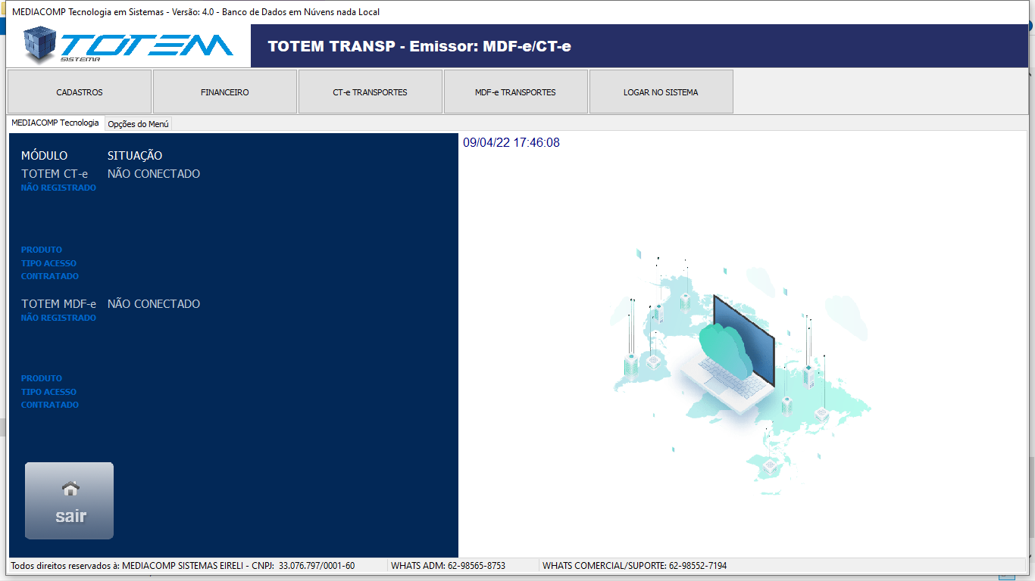
Task: Click the cloud laptop illustration
Action: [x=740, y=371]
